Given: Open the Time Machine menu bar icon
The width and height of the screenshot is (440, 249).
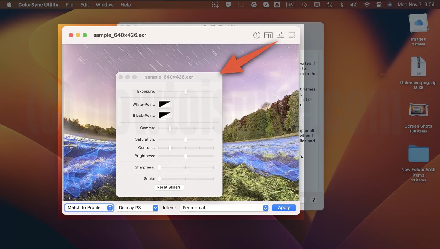Looking at the screenshot, I should [304, 5].
